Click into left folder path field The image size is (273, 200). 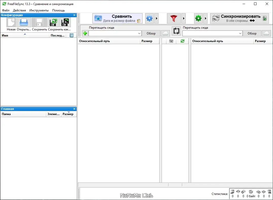click(113, 33)
